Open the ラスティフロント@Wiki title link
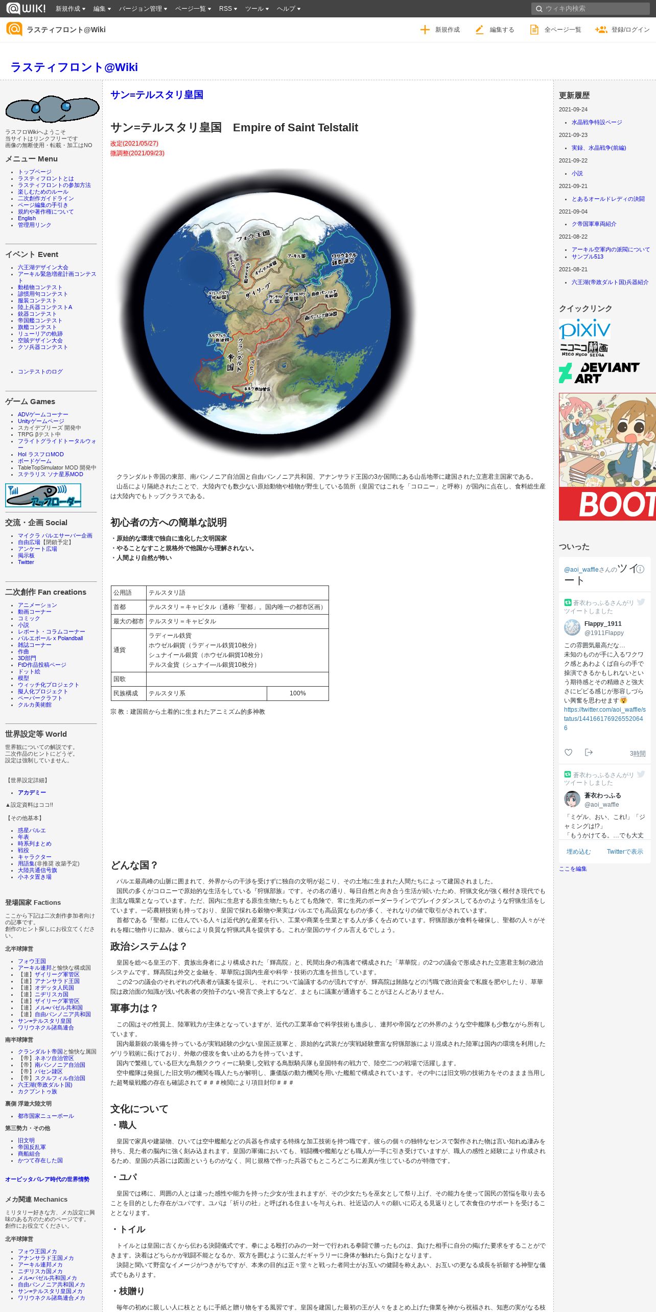The image size is (656, 1312). (74, 67)
